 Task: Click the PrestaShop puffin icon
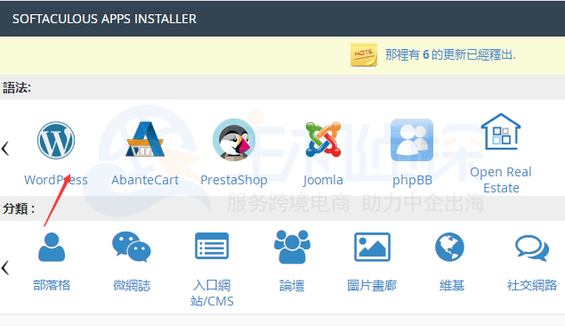(234, 140)
